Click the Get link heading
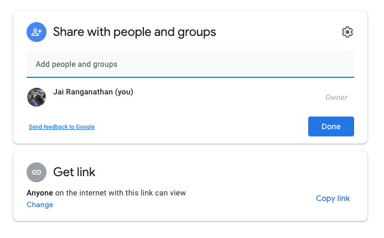The image size is (384, 238). (74, 172)
